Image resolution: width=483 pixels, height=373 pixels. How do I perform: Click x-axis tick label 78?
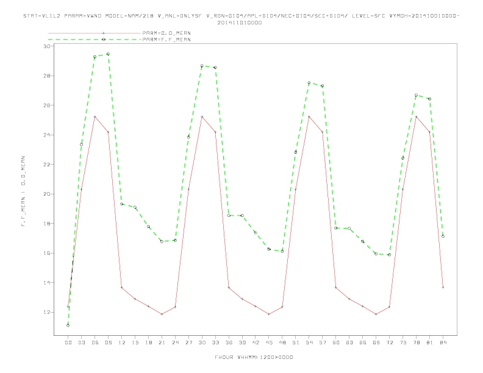(x=416, y=343)
